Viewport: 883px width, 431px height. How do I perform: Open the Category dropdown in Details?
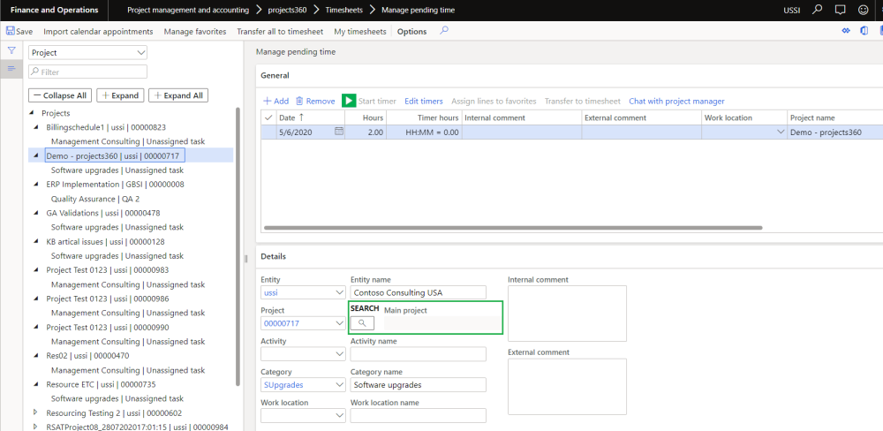tap(340, 385)
